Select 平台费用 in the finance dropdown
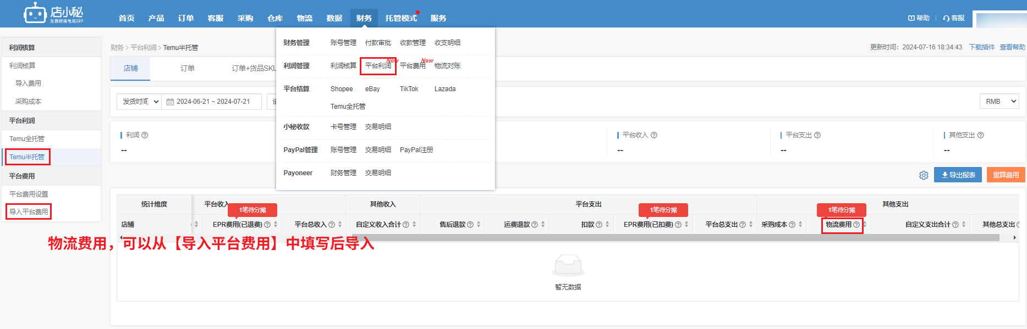Image resolution: width=1027 pixels, height=329 pixels. pos(413,66)
